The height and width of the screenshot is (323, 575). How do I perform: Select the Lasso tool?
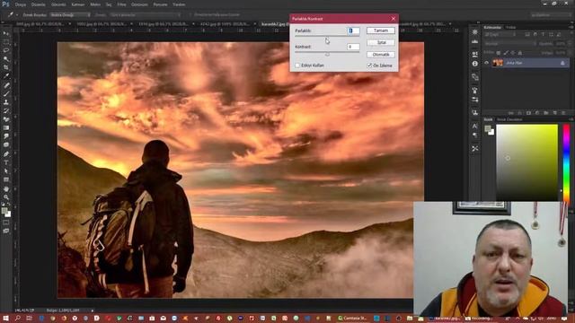click(6, 50)
